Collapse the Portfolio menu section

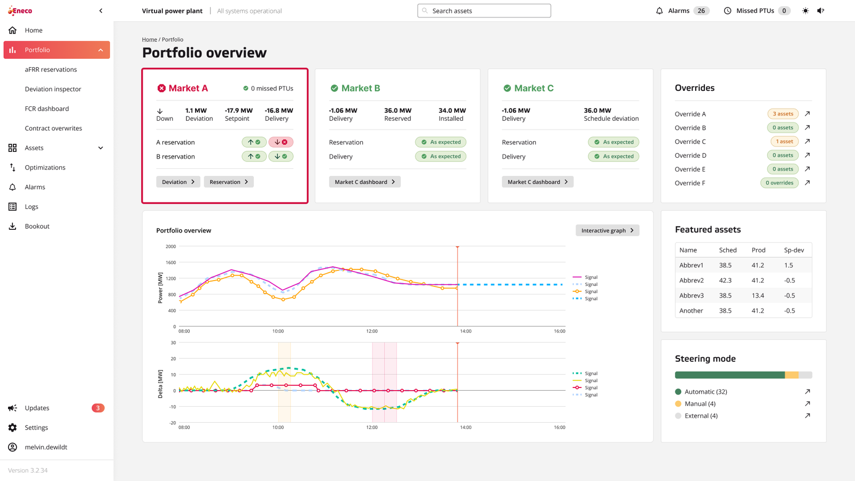point(100,50)
